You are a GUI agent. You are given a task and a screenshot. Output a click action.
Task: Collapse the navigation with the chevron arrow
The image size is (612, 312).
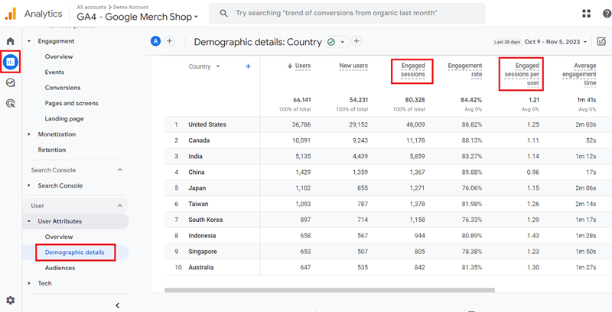point(118,305)
